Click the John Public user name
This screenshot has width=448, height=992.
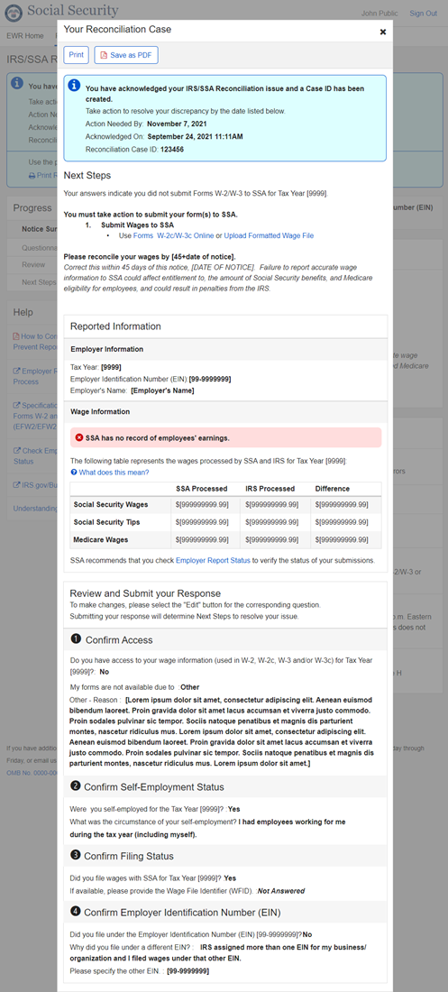point(379,14)
